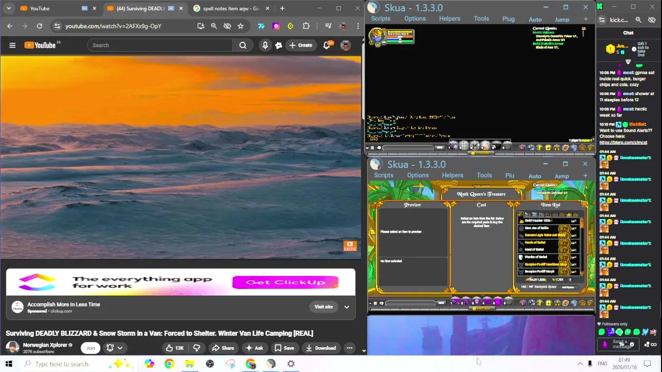Click the Visit site ad button
Viewport: 662px width, 372px height.
pyautogui.click(x=324, y=307)
